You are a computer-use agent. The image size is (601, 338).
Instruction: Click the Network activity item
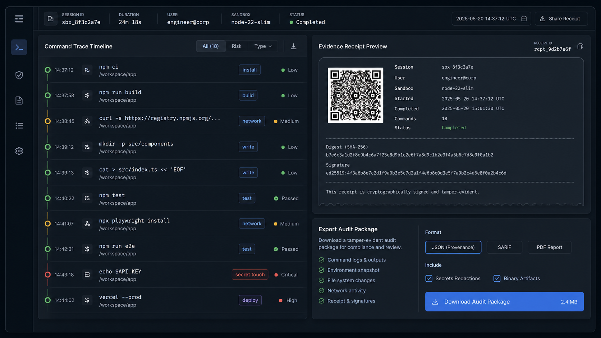point(347,291)
